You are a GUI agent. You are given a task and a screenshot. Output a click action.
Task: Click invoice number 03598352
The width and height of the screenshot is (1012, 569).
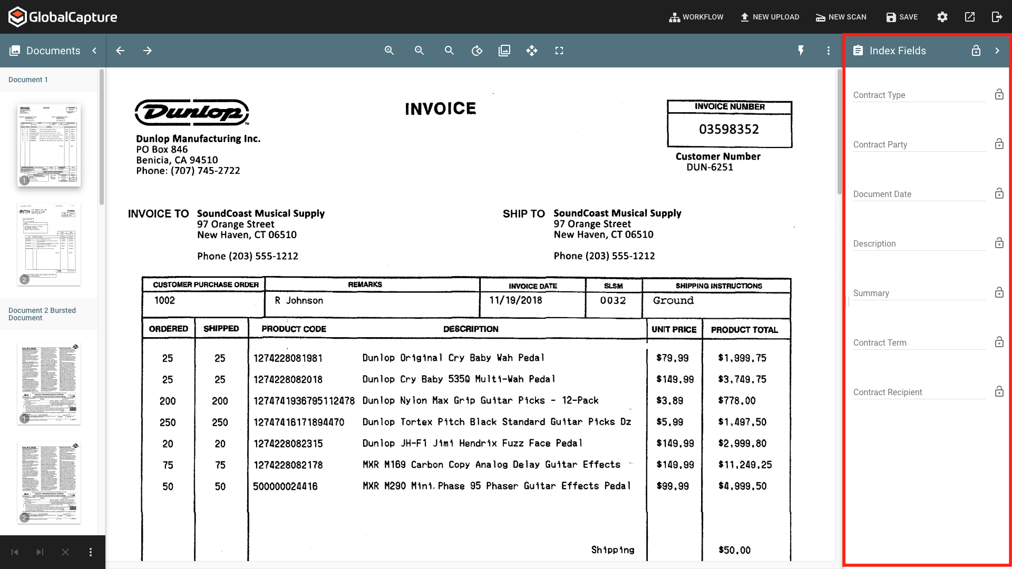pos(729,129)
